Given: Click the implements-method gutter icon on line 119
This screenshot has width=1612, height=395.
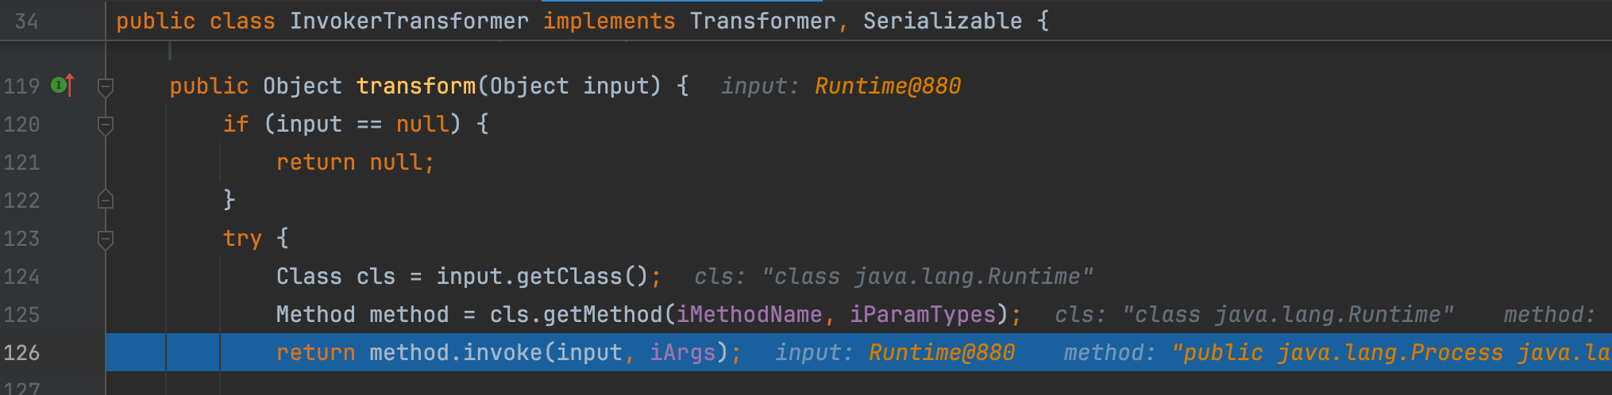Looking at the screenshot, I should (x=63, y=85).
